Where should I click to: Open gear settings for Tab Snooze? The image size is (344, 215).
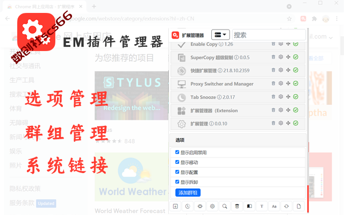coord(281,97)
